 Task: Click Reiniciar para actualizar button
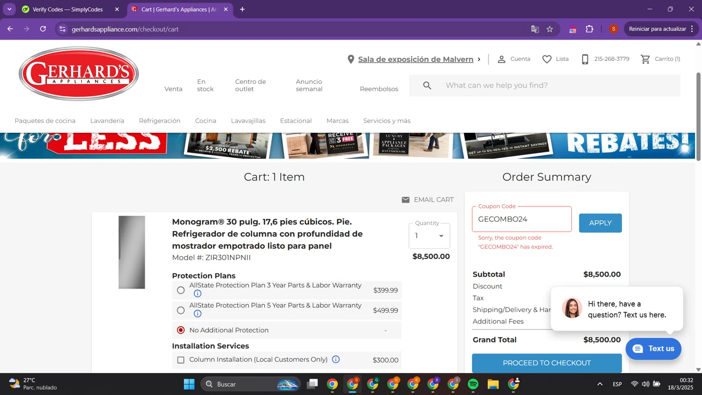657,29
